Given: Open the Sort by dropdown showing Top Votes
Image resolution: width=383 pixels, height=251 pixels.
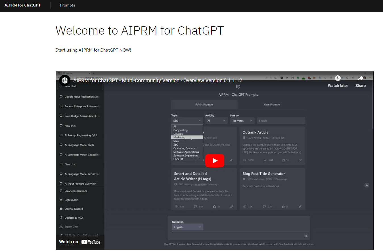Looking at the screenshot, I should coord(242,121).
